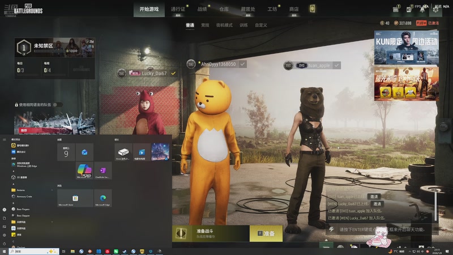Expand the Start menu hamburger navigation
The width and height of the screenshot is (453, 255).
5,139
